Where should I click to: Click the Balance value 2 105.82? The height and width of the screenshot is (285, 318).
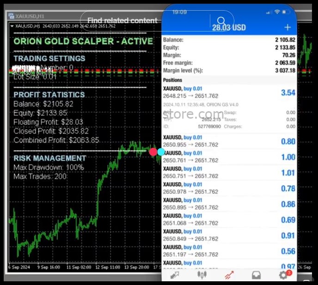(285, 40)
